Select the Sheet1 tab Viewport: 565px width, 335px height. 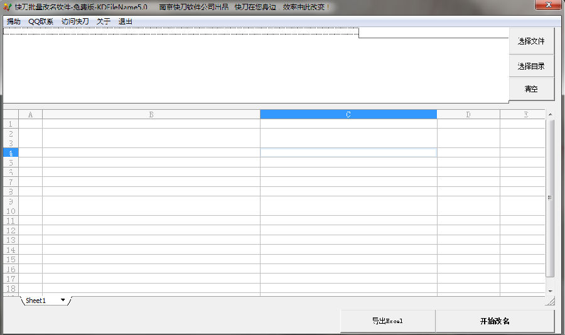[36, 300]
